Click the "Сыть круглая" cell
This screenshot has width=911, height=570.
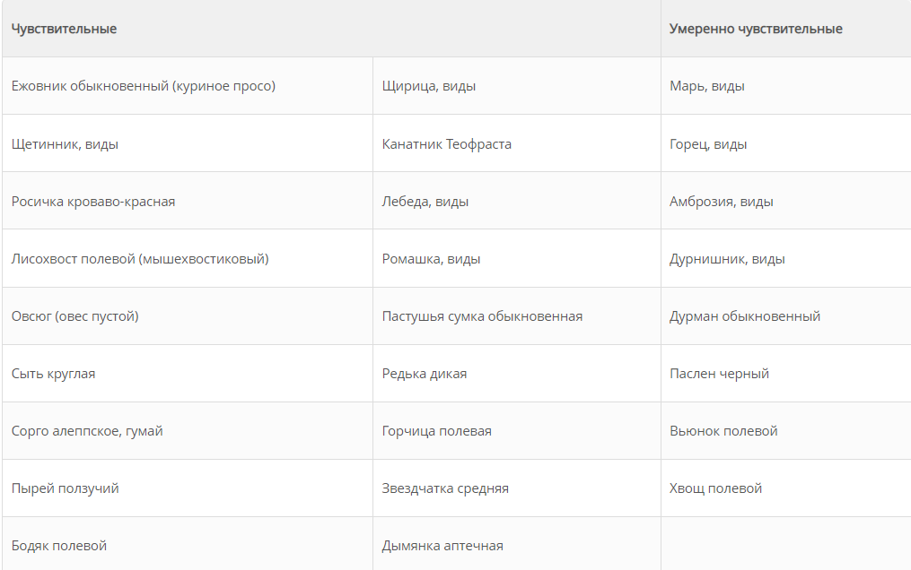tap(54, 374)
